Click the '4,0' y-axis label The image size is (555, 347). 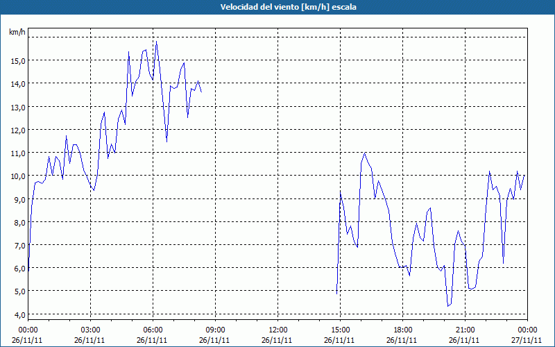[x=19, y=314]
